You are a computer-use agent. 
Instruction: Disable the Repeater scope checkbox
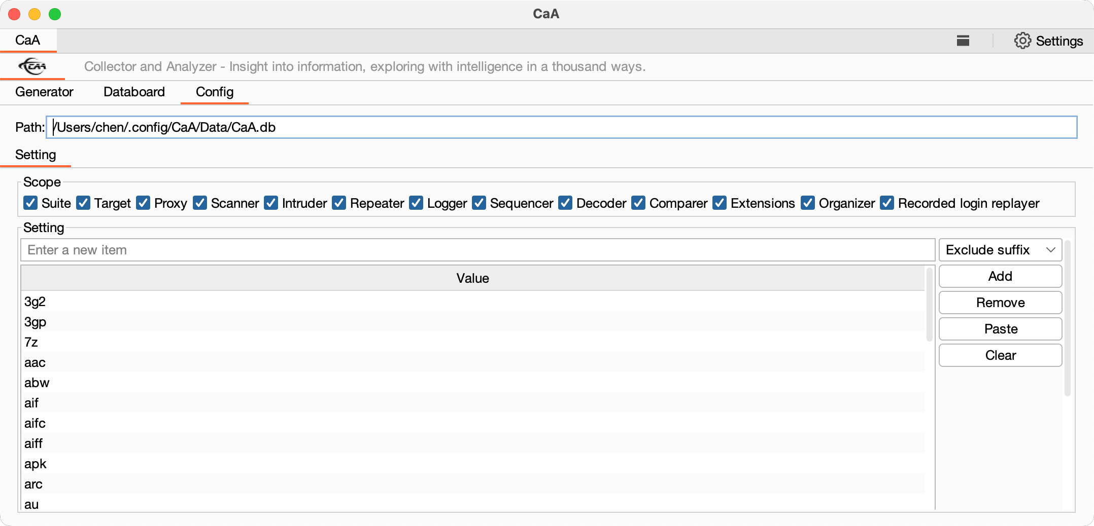point(339,203)
